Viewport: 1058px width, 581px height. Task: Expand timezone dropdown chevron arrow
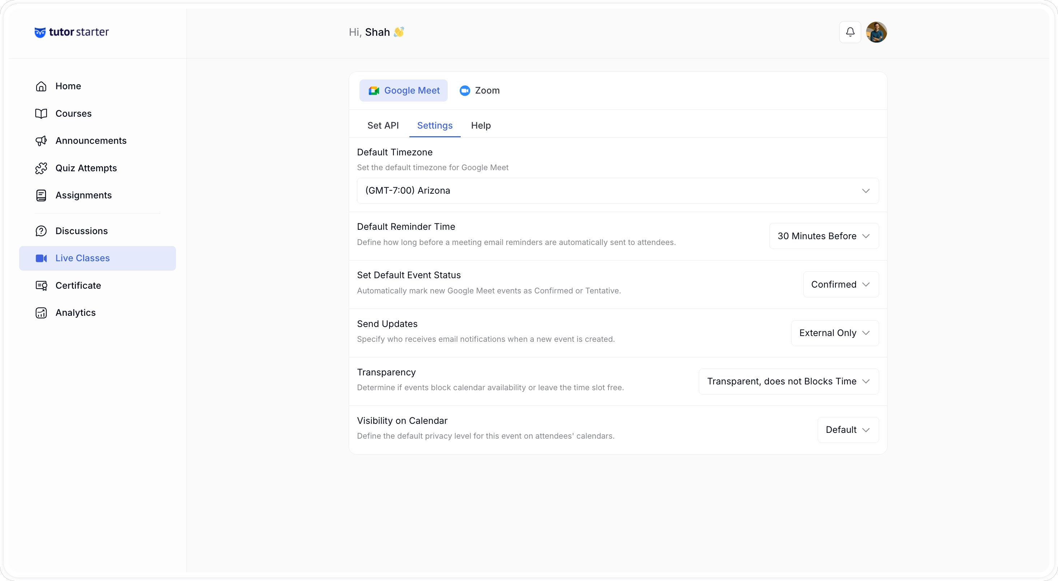[865, 191]
